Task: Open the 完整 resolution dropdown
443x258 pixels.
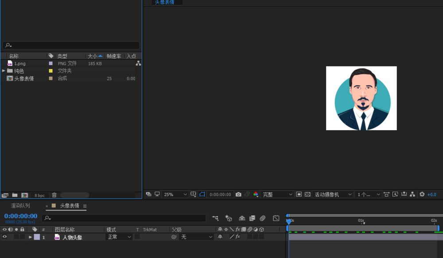Action: (277, 194)
